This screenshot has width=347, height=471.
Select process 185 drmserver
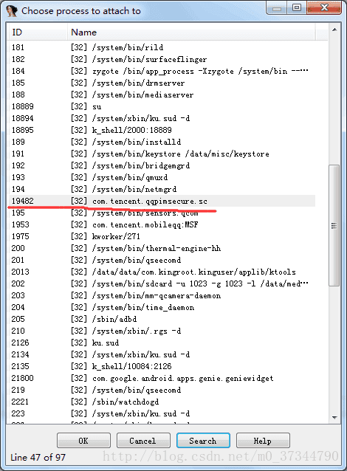pos(162,83)
